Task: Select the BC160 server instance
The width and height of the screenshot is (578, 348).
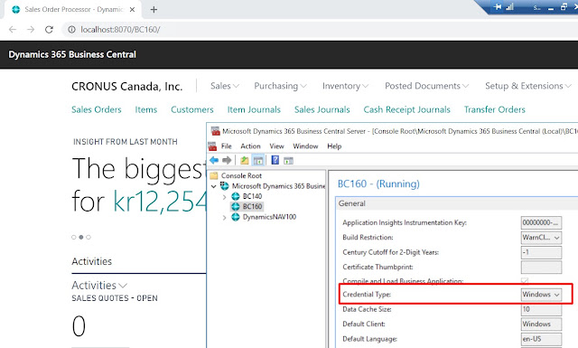Action: pyautogui.click(x=252, y=206)
